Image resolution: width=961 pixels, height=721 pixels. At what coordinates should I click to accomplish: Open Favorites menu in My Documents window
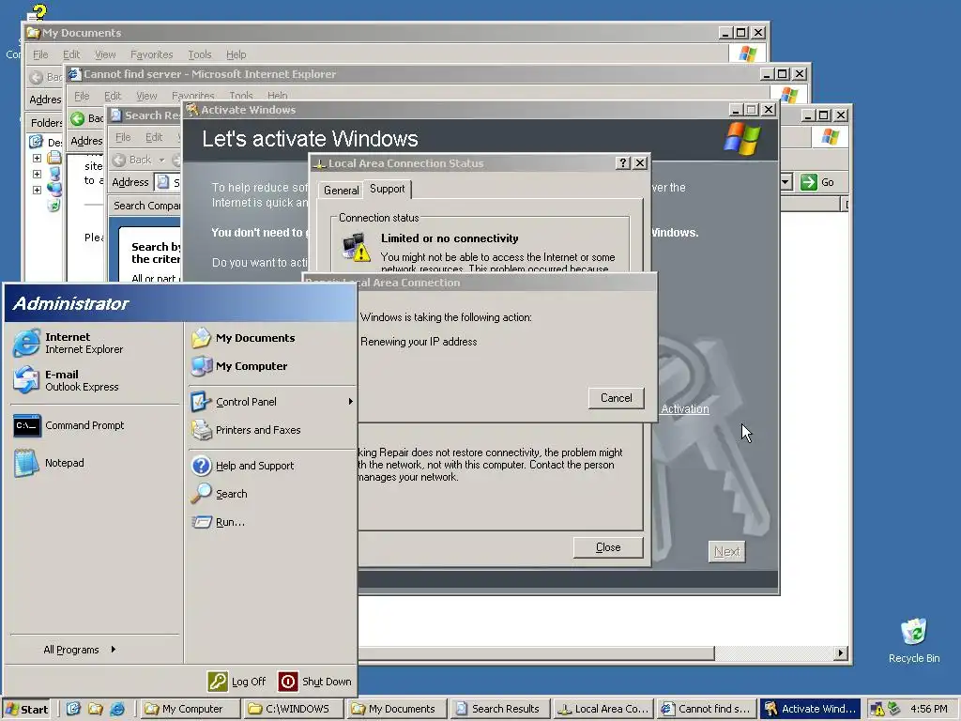pyautogui.click(x=151, y=54)
